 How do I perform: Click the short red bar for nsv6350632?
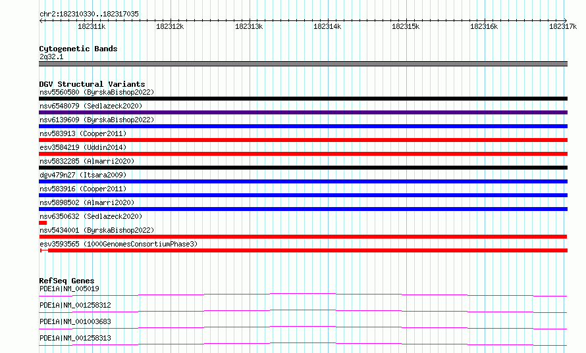point(43,223)
